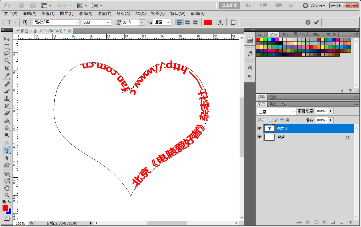Select the 摄影 workspace

click(x=279, y=6)
